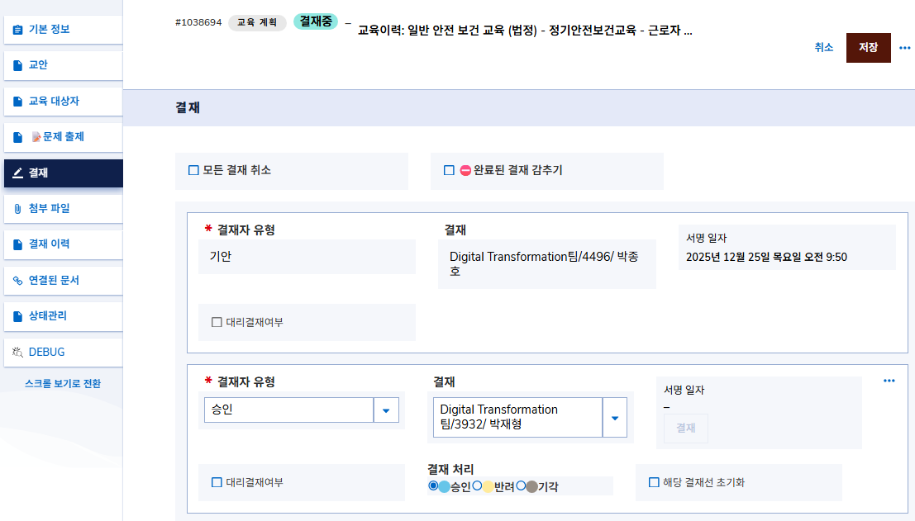Open the three-dot menu in second approver card
The height and width of the screenshot is (521, 915).
tap(889, 381)
